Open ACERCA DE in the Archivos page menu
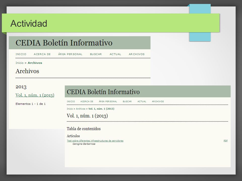 click(x=42, y=54)
